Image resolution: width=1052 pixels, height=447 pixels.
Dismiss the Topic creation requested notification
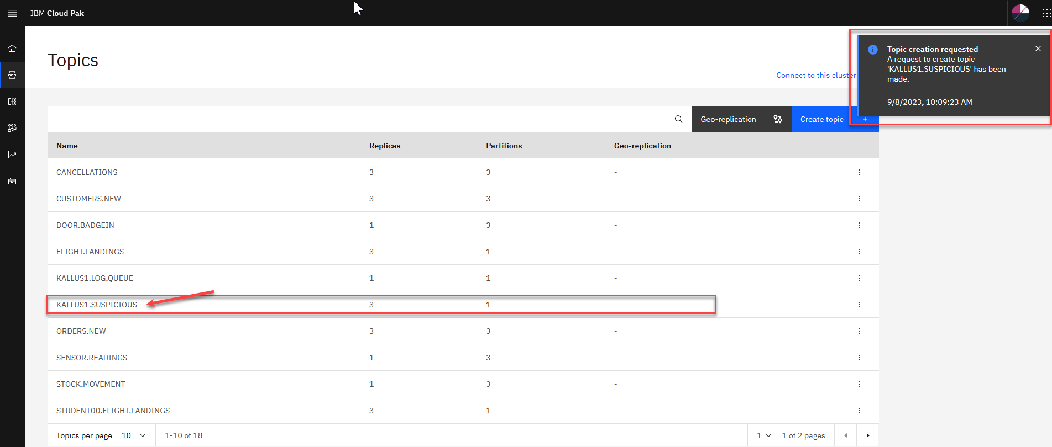click(1038, 49)
